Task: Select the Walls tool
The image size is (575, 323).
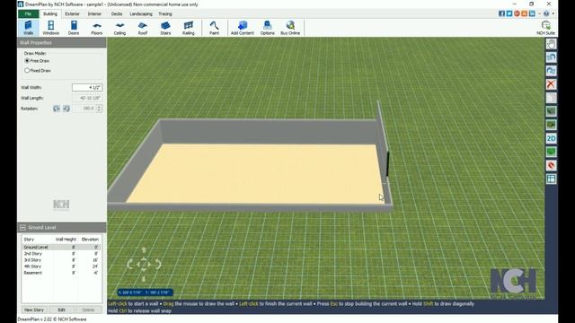Action: tap(28, 28)
